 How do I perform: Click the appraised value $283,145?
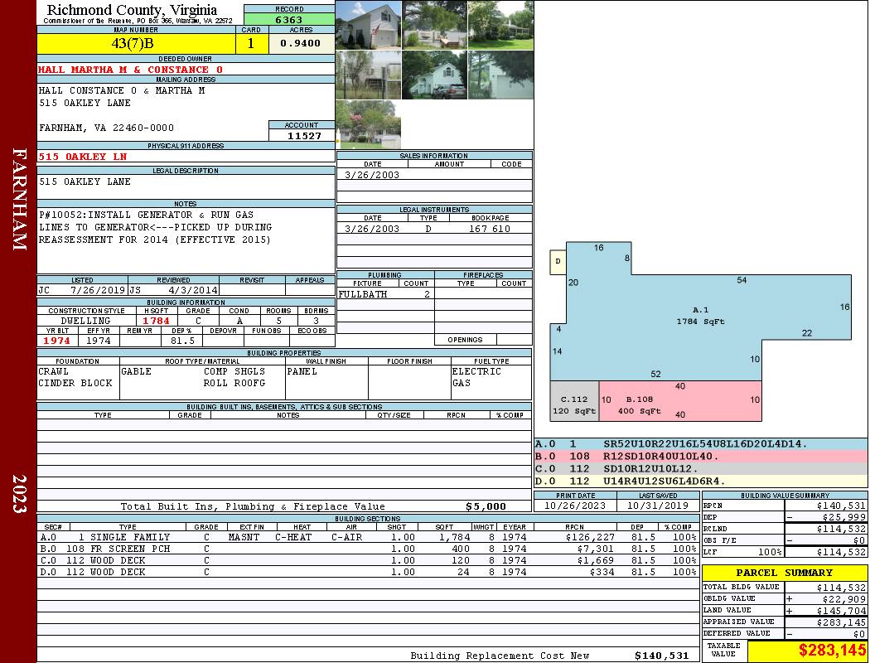(841, 622)
